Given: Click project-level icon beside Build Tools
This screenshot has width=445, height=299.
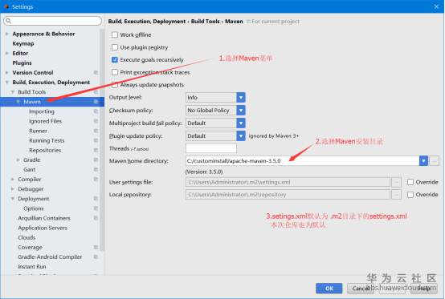Looking at the screenshot, I should point(96,92).
